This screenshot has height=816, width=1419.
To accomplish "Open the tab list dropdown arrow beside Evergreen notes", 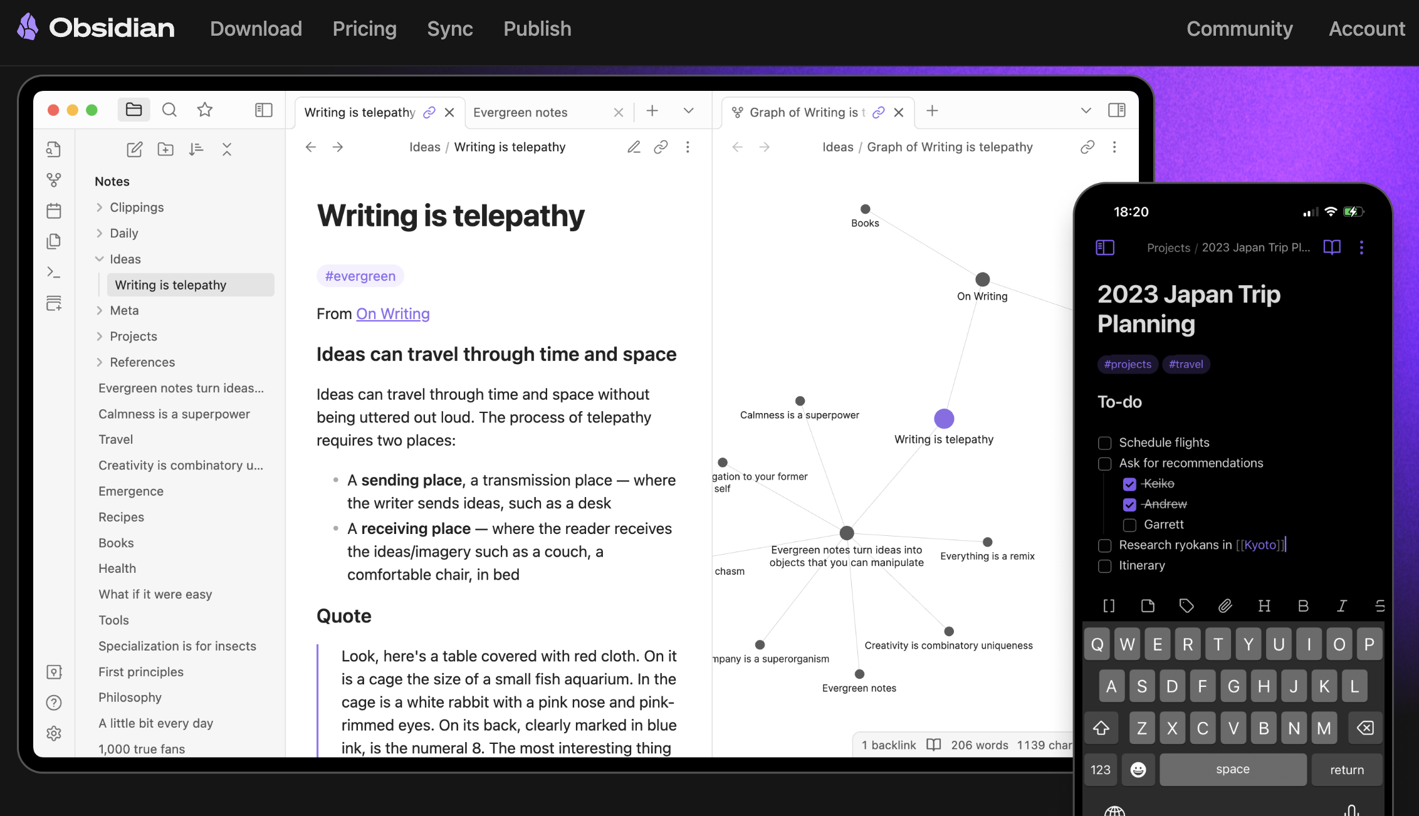I will 688,111.
